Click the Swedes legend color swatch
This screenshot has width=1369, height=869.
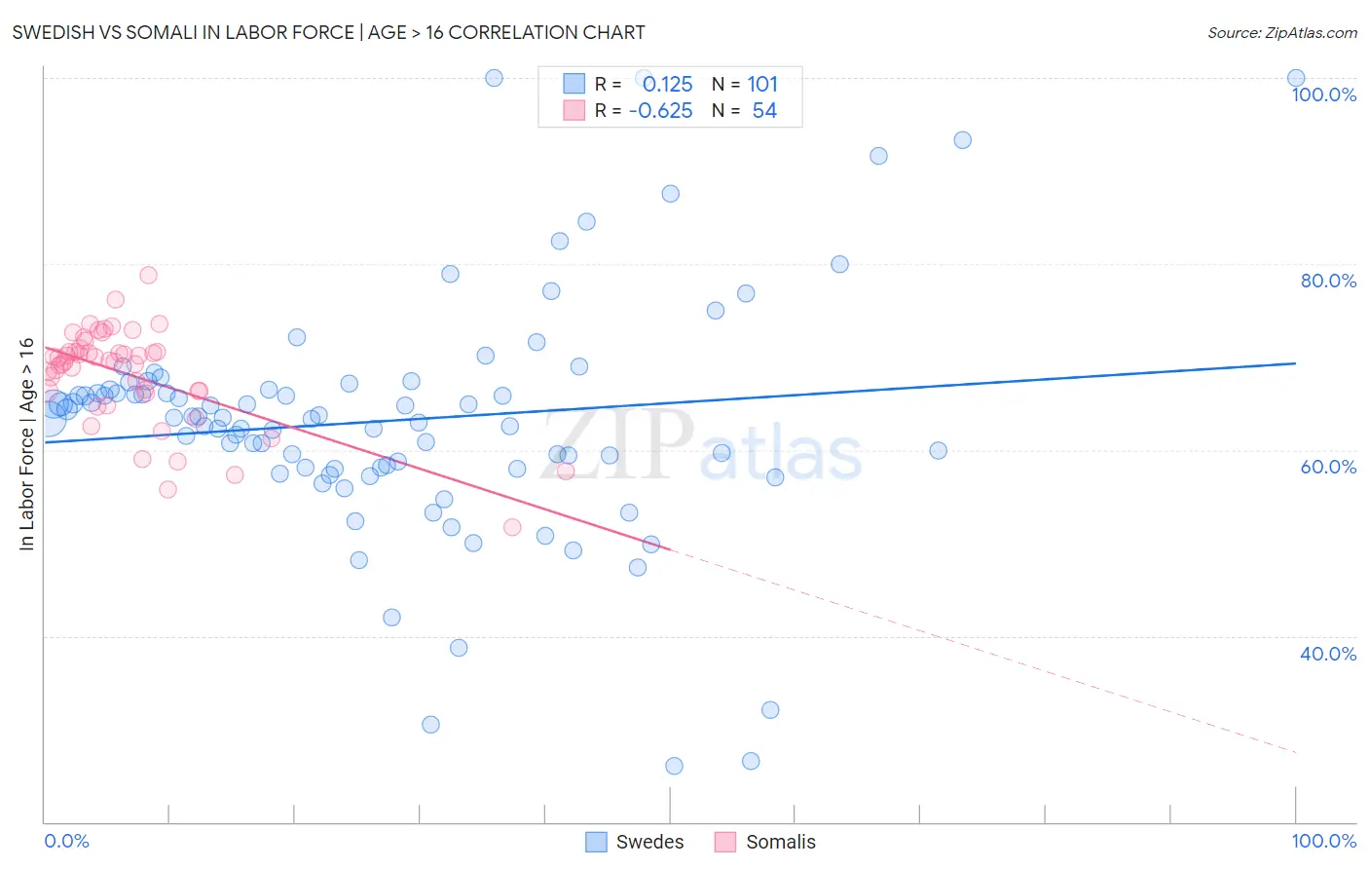click(596, 842)
